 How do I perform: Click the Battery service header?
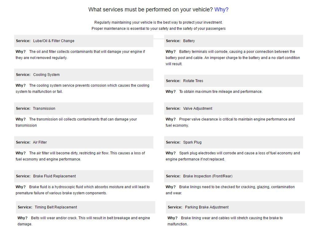[234, 41]
